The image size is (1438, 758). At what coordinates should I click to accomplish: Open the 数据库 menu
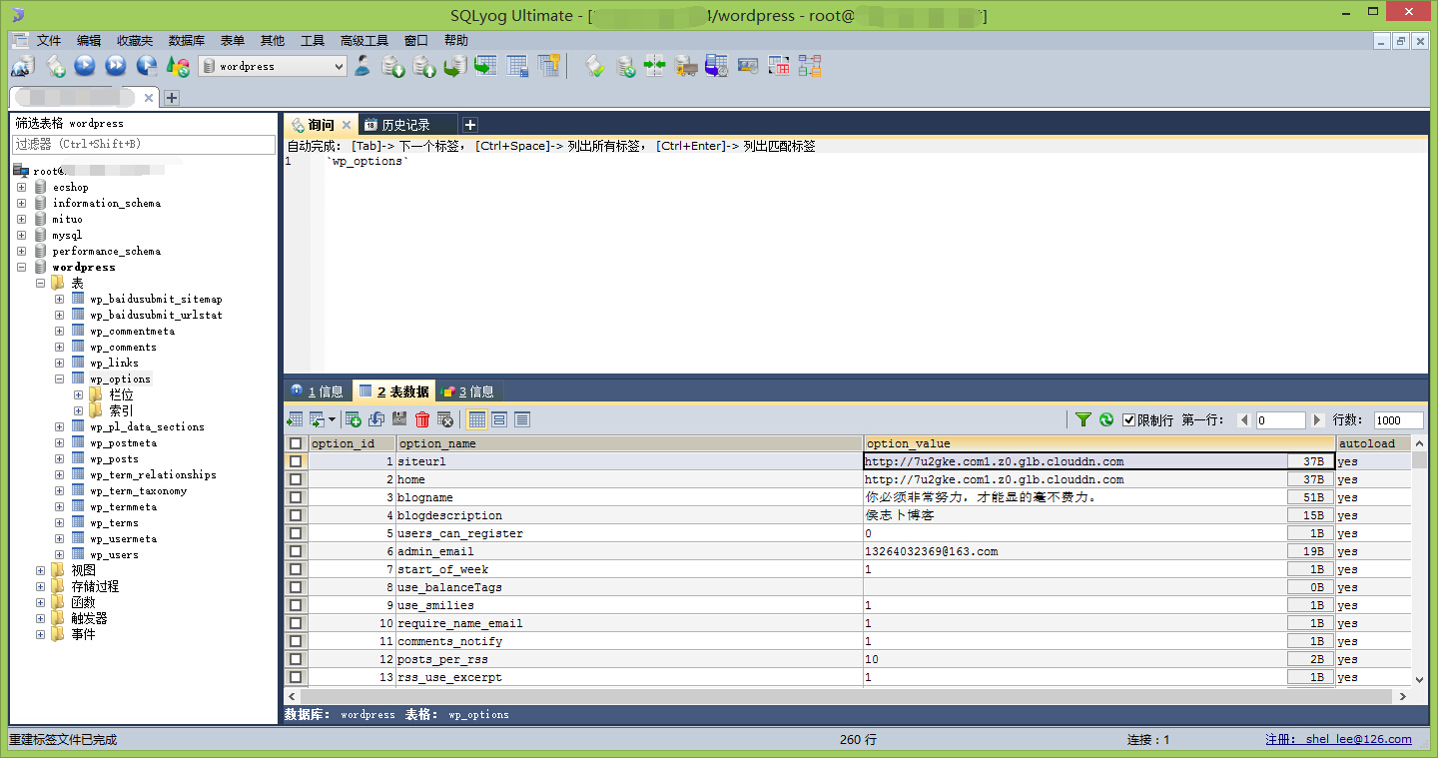(187, 40)
